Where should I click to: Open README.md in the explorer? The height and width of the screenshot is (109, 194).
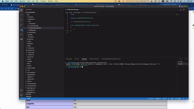pyautogui.click(x=31, y=92)
